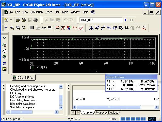Click the Cursor Slope icon

[103, 28]
